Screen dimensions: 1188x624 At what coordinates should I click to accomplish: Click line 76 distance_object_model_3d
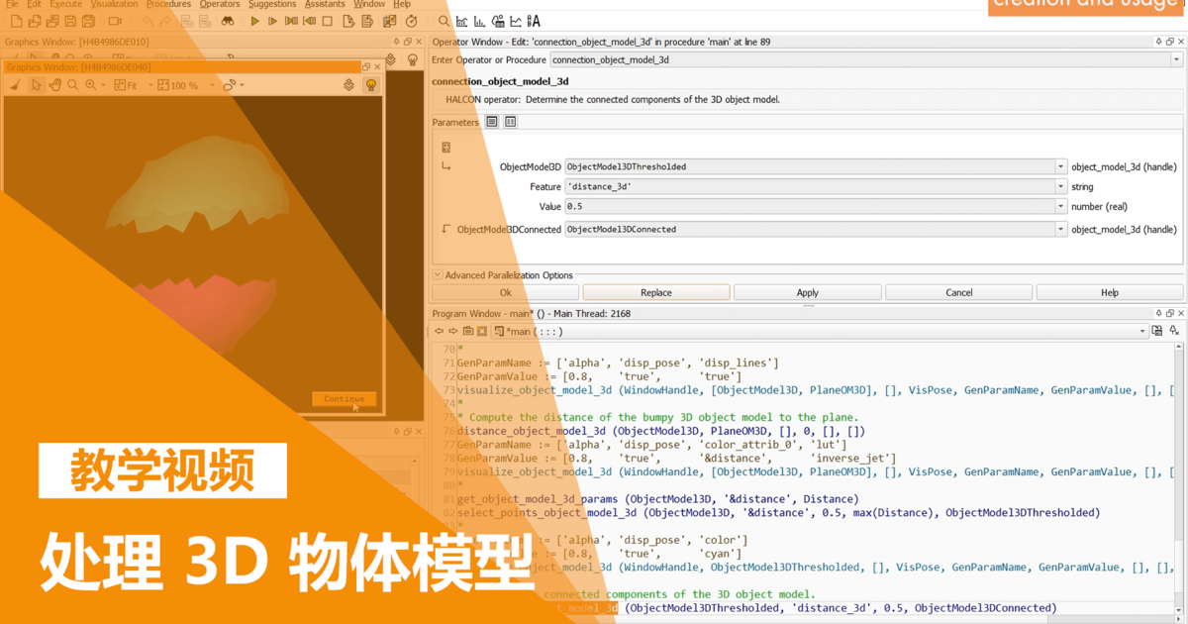[661, 431]
